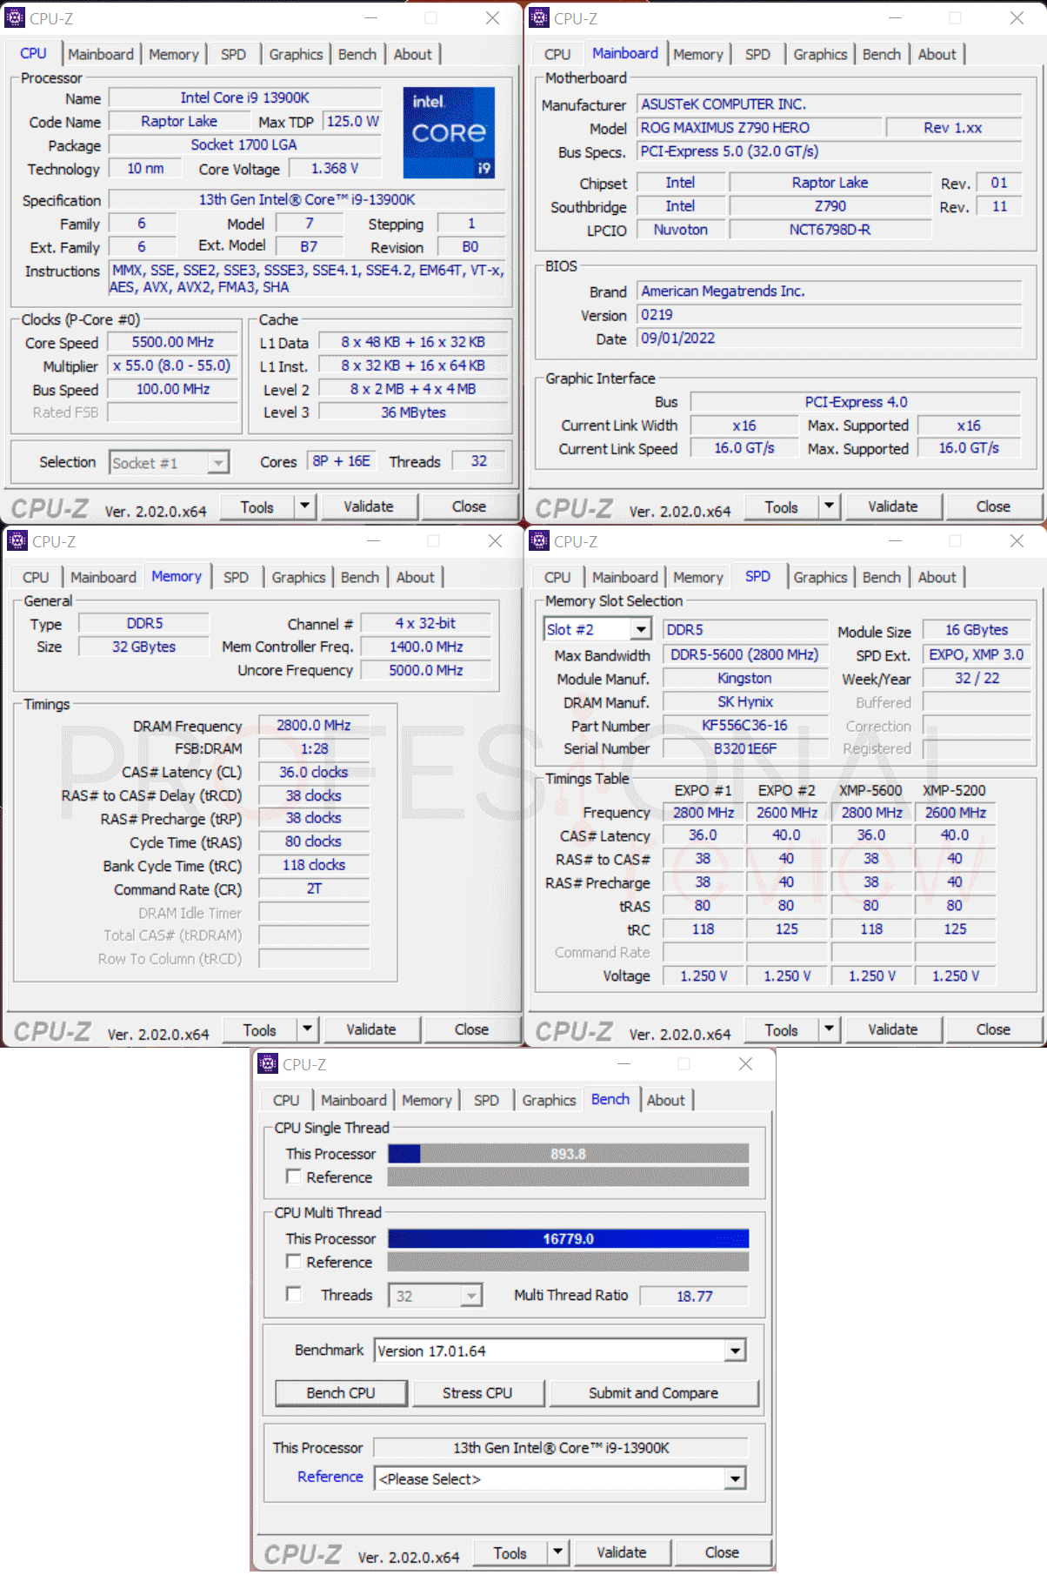Click the Level 3 cache 36 MBytes value

[413, 412]
